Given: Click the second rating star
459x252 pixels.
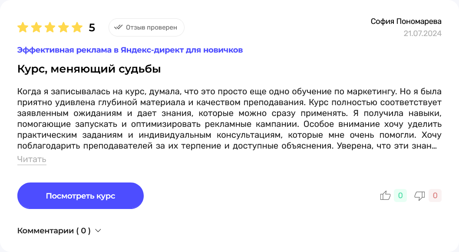Looking at the screenshot, I should pyautogui.click(x=36, y=28).
